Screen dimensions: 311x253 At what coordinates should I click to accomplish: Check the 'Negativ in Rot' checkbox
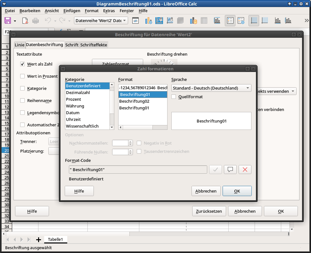coord(139,143)
